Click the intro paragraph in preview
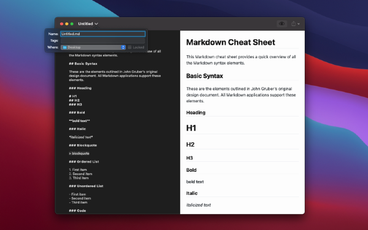The height and width of the screenshot is (230, 368). click(241, 60)
